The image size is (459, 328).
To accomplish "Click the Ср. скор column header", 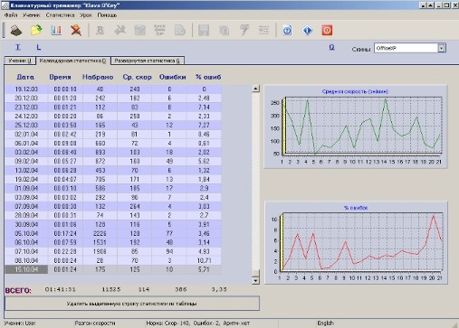I will pyautogui.click(x=137, y=77).
